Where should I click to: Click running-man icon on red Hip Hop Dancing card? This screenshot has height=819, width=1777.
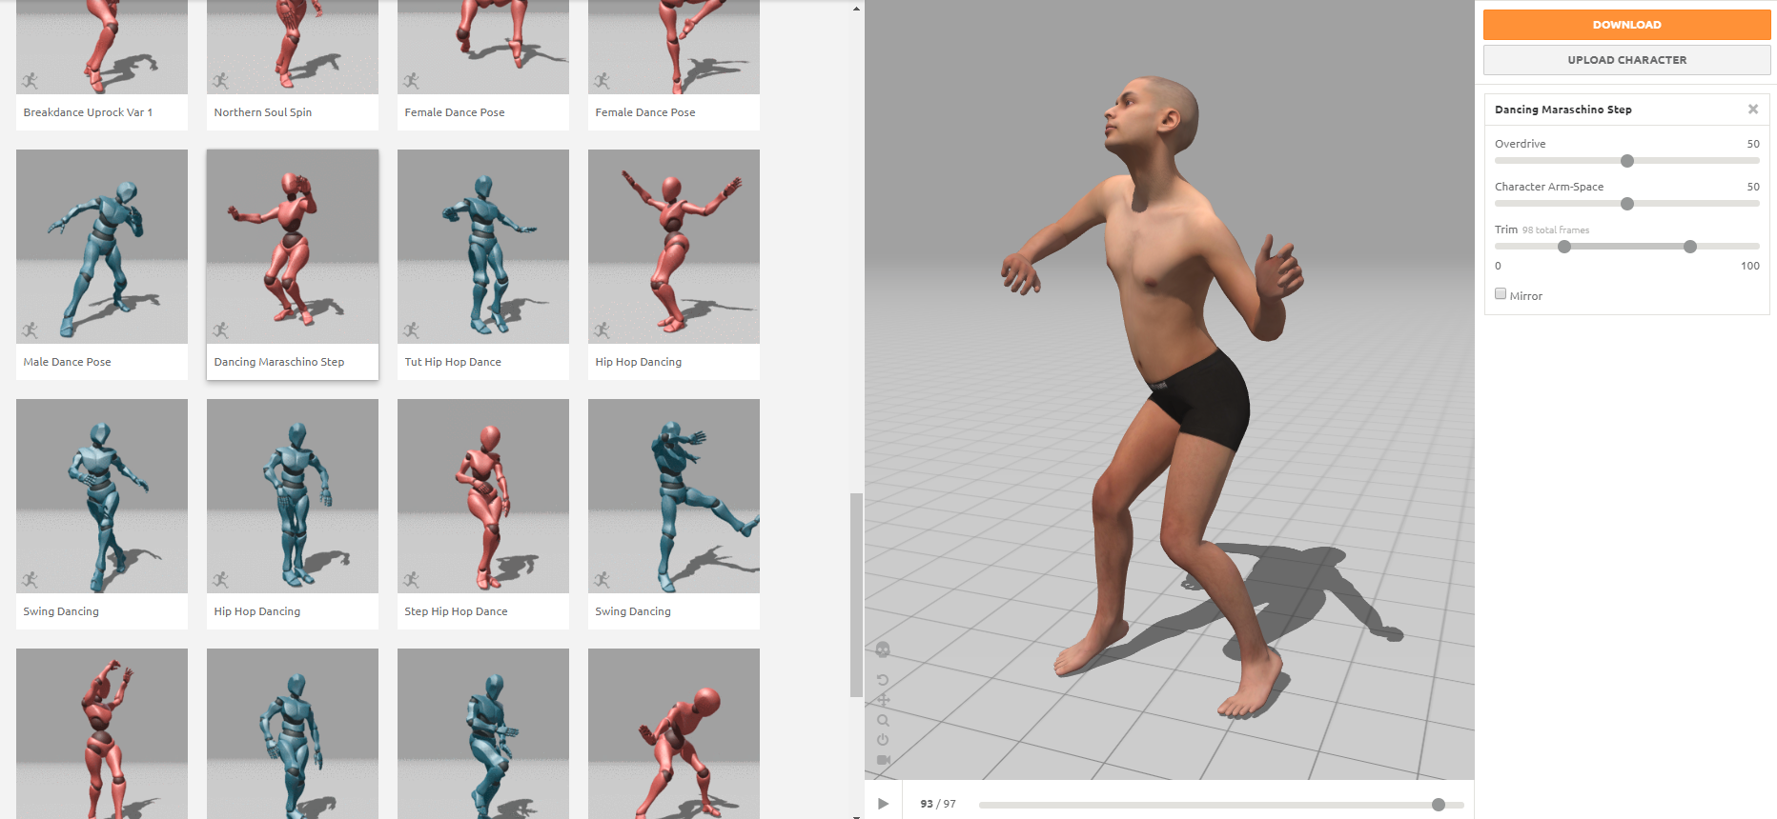(603, 330)
